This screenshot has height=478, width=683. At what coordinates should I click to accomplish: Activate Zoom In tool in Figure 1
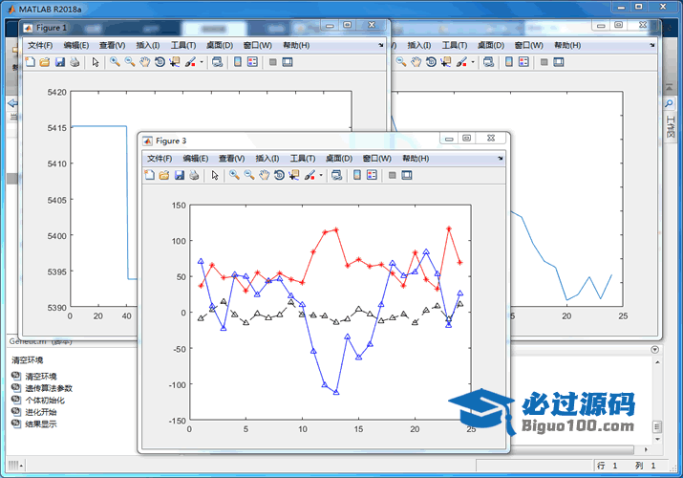point(115,62)
